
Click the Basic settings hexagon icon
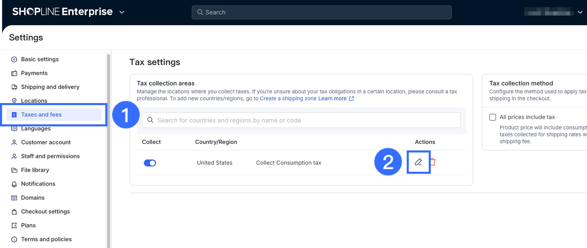[14, 59]
